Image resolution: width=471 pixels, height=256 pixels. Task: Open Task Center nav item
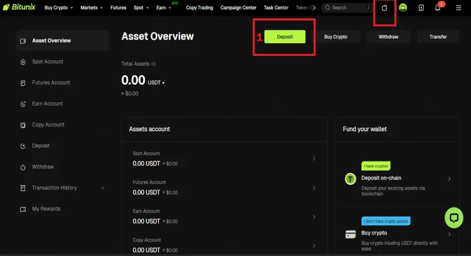click(x=276, y=7)
